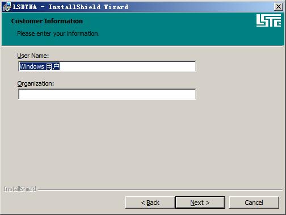286x215 pixels.
Task: Focus the Organization text box
Action: 107,94
